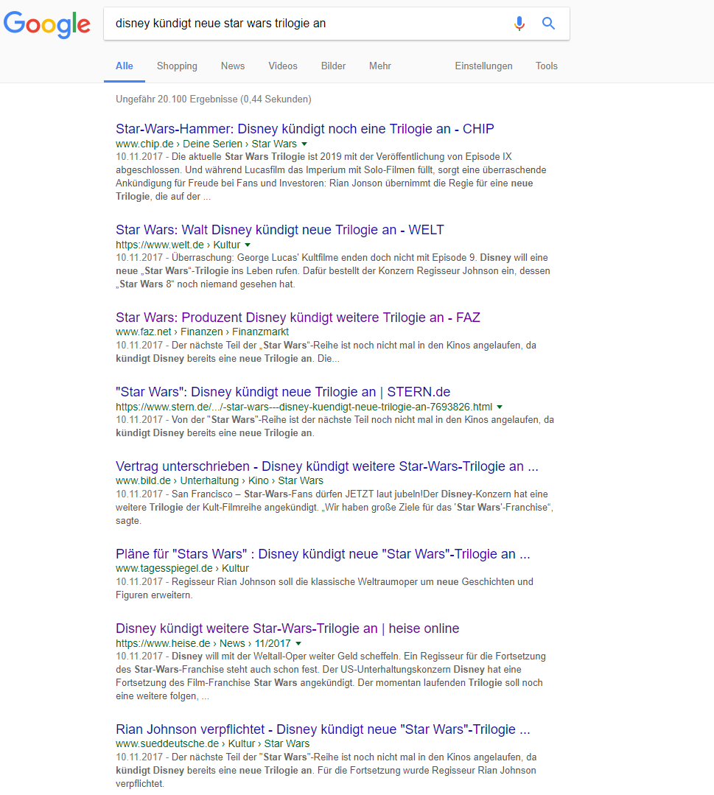Open the Videos tab
The width and height of the screenshot is (714, 795).
click(x=282, y=66)
